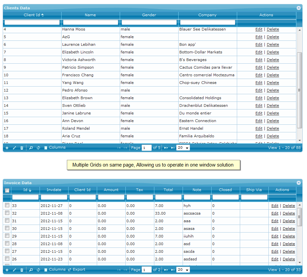Click Delete link on the invoice dated 2012-11-27
307x277 pixels.
coord(288,206)
